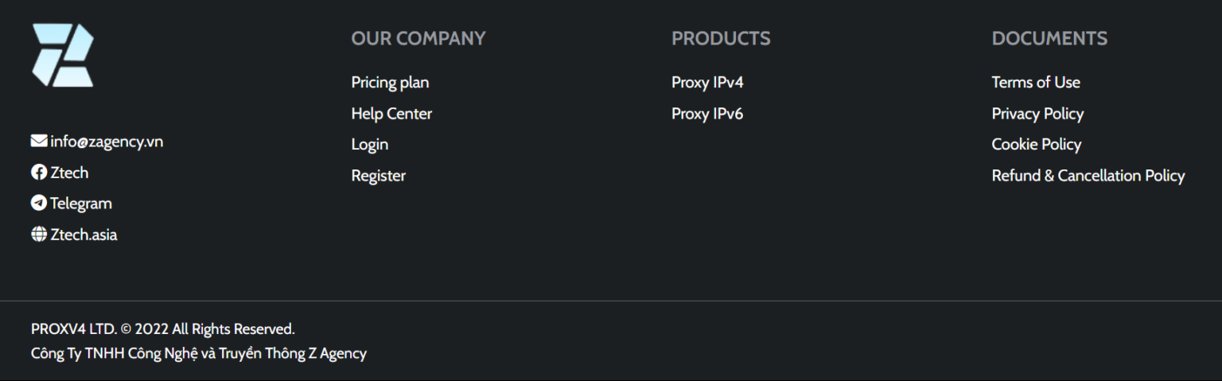
Task: Select Proxy IPv6 product
Action: coord(707,114)
